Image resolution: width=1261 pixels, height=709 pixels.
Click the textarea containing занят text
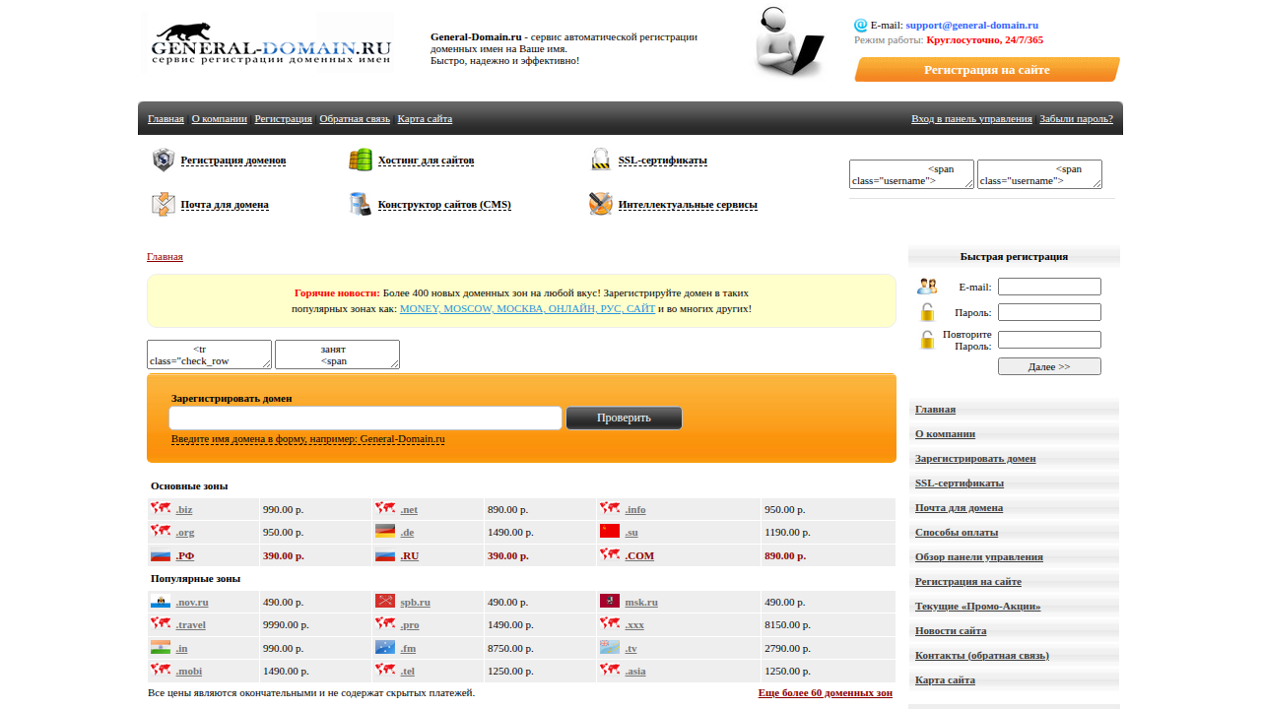(337, 354)
